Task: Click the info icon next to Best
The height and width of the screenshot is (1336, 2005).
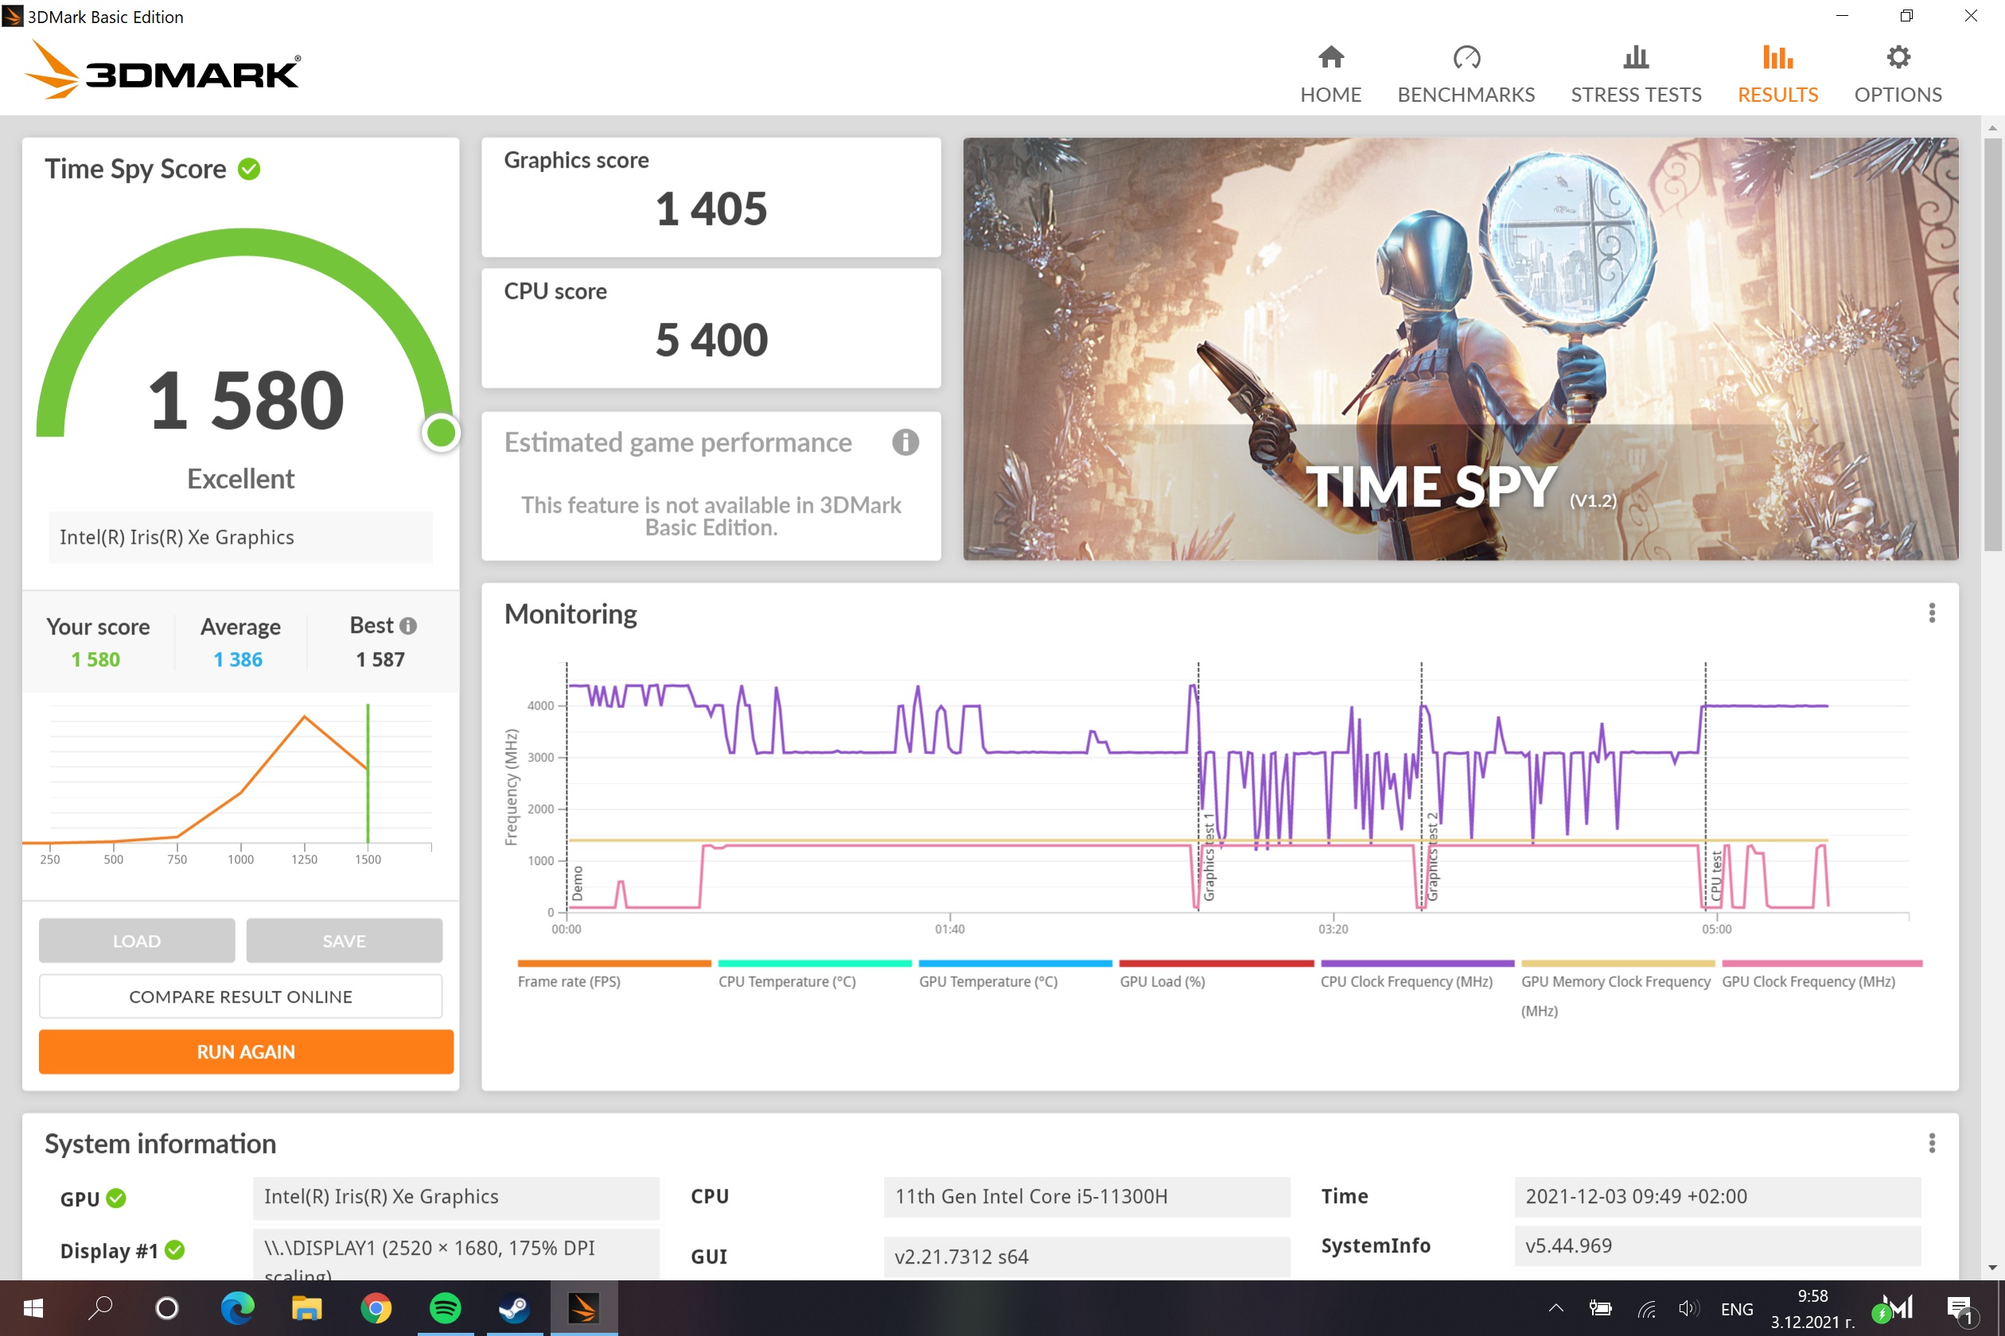Action: (408, 627)
